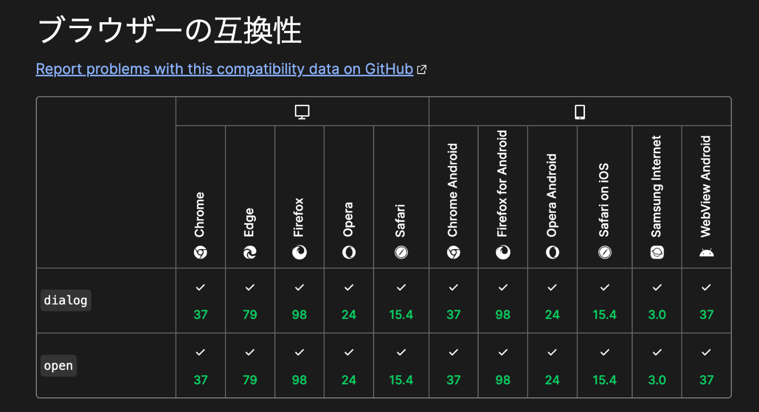
Task: Click the Safari desktop compass logo
Action: tap(401, 252)
